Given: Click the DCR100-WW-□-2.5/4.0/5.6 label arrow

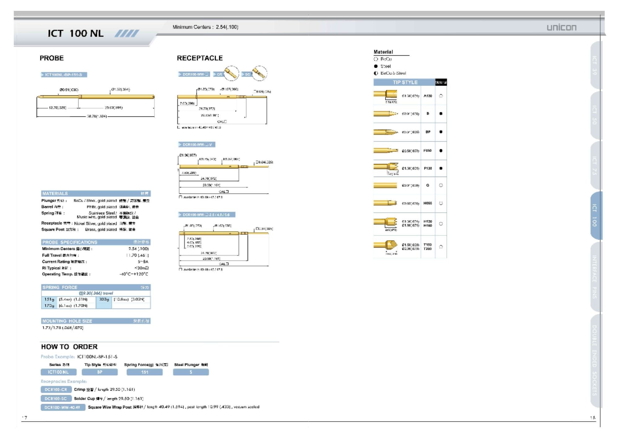Looking at the screenshot, I should tap(180, 215).
